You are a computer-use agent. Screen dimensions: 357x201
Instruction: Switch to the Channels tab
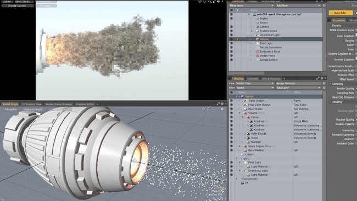tap(253, 79)
